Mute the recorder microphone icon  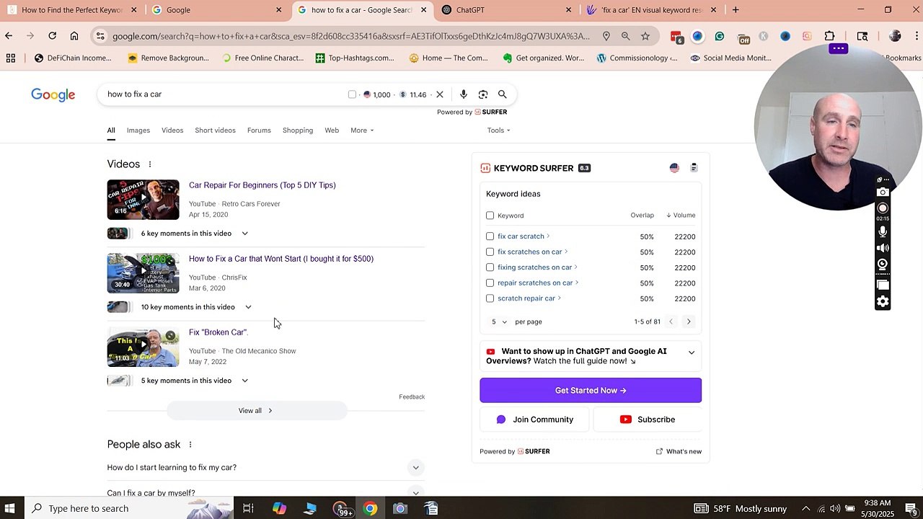(883, 231)
